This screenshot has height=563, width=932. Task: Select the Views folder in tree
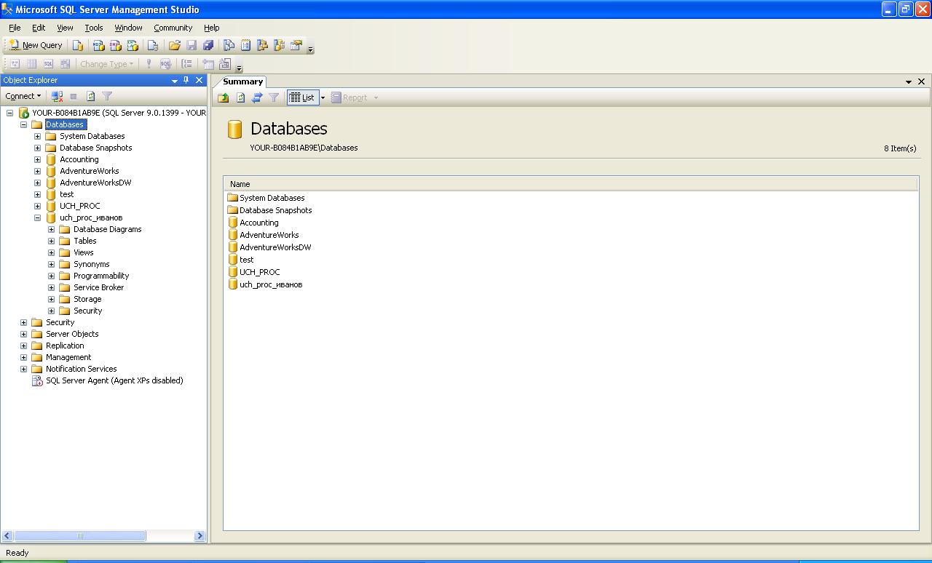84,252
